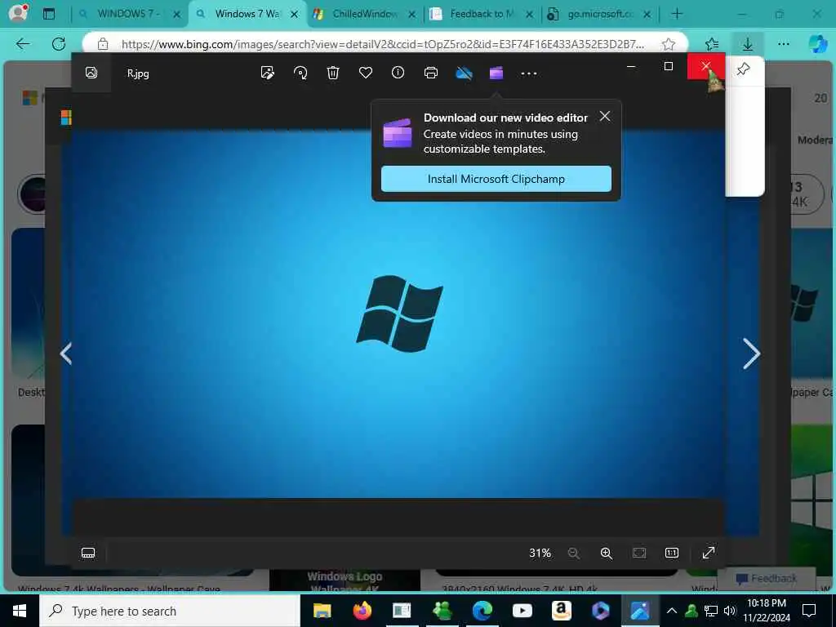The height and width of the screenshot is (627, 836).
Task: Show hidden system tray icons
Action: click(x=672, y=611)
